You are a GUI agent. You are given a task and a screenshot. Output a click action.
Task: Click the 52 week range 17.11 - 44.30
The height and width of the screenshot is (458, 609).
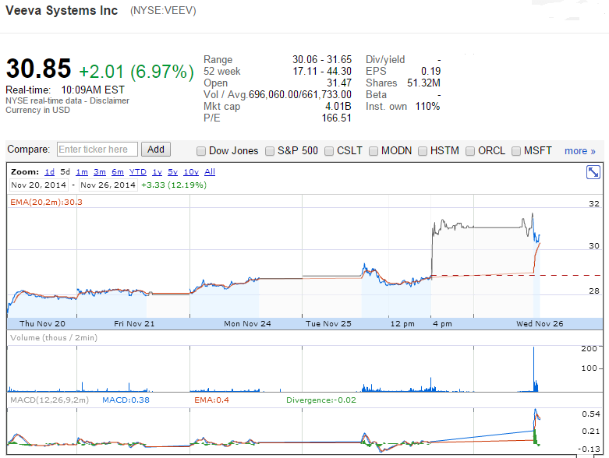(322, 72)
